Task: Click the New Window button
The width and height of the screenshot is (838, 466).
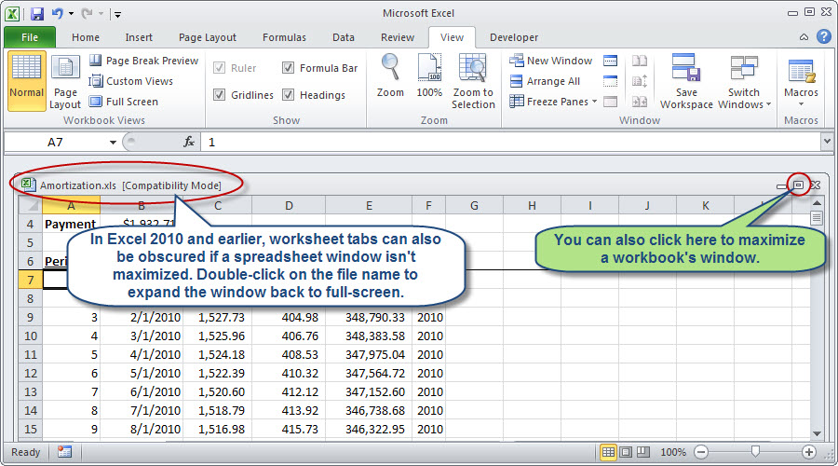Action: (551, 61)
